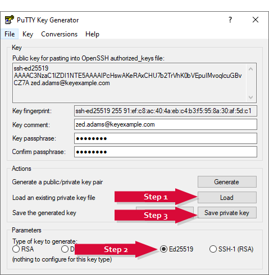Open the Key menu
Viewport: 269px width, 275px height.
click(x=28, y=34)
